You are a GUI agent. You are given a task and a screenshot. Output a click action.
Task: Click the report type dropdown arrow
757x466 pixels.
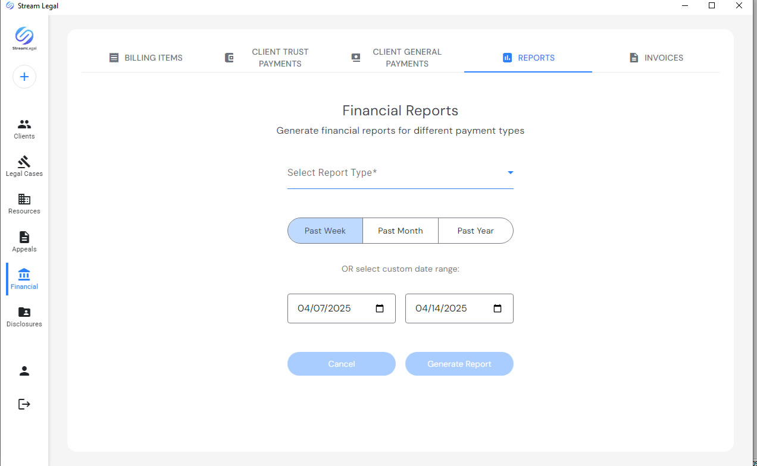(510, 173)
